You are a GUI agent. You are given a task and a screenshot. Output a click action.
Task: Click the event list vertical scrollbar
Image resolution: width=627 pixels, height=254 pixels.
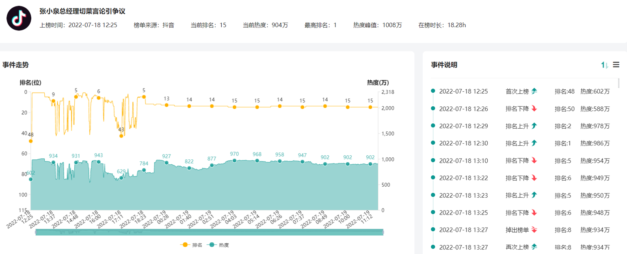(x=619, y=83)
